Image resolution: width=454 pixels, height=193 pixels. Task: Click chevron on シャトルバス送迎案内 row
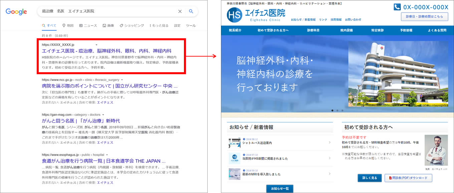(329, 142)
